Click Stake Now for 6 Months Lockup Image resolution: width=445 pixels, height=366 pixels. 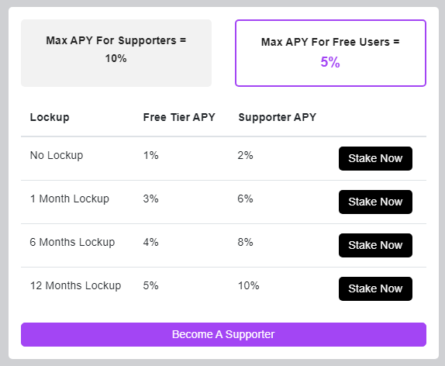(375, 245)
